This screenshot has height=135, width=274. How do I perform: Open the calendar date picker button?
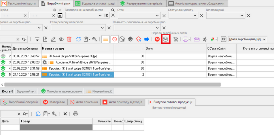tap(60, 16)
